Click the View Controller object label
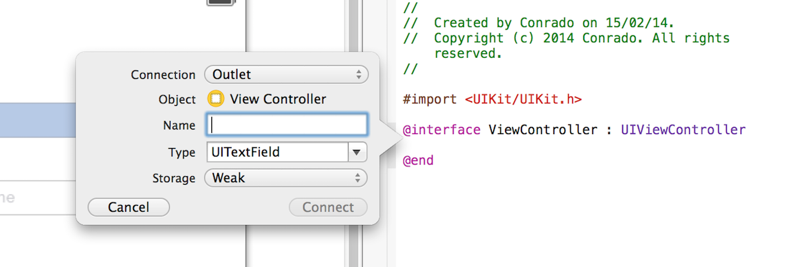 click(x=278, y=99)
